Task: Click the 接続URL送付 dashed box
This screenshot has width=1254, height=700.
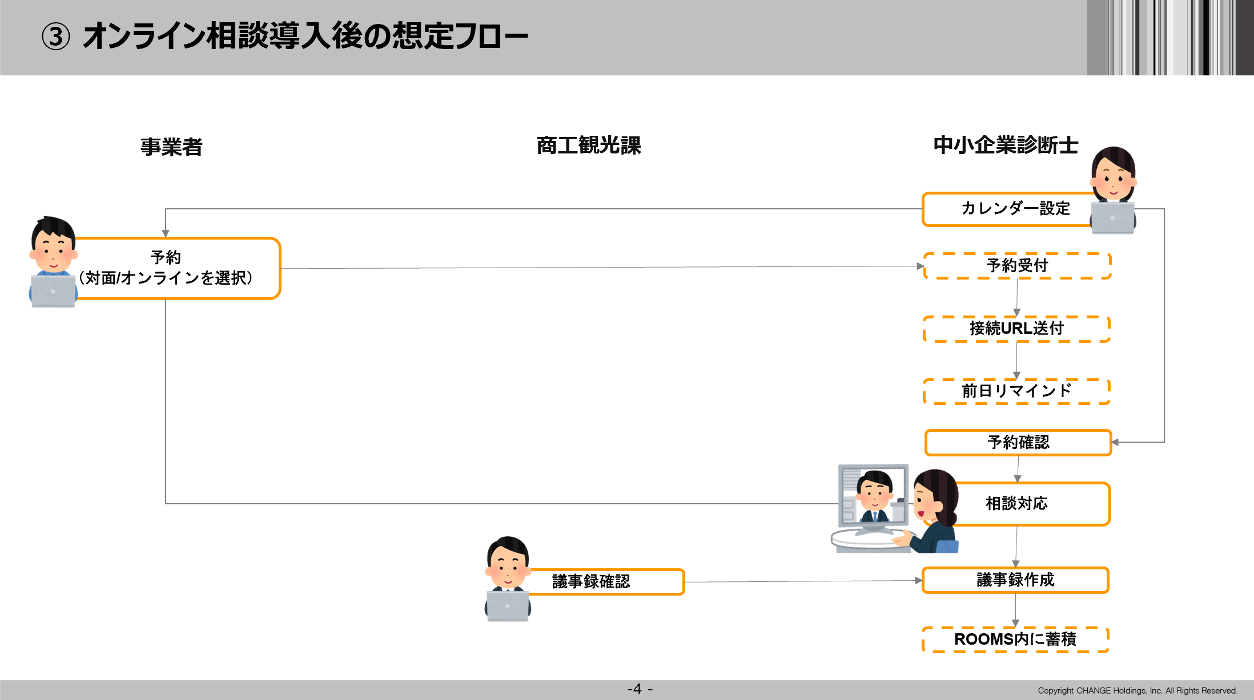Action: point(1016,329)
